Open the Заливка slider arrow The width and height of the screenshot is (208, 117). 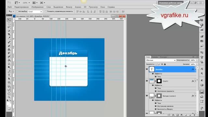pyautogui.click(x=197, y=64)
